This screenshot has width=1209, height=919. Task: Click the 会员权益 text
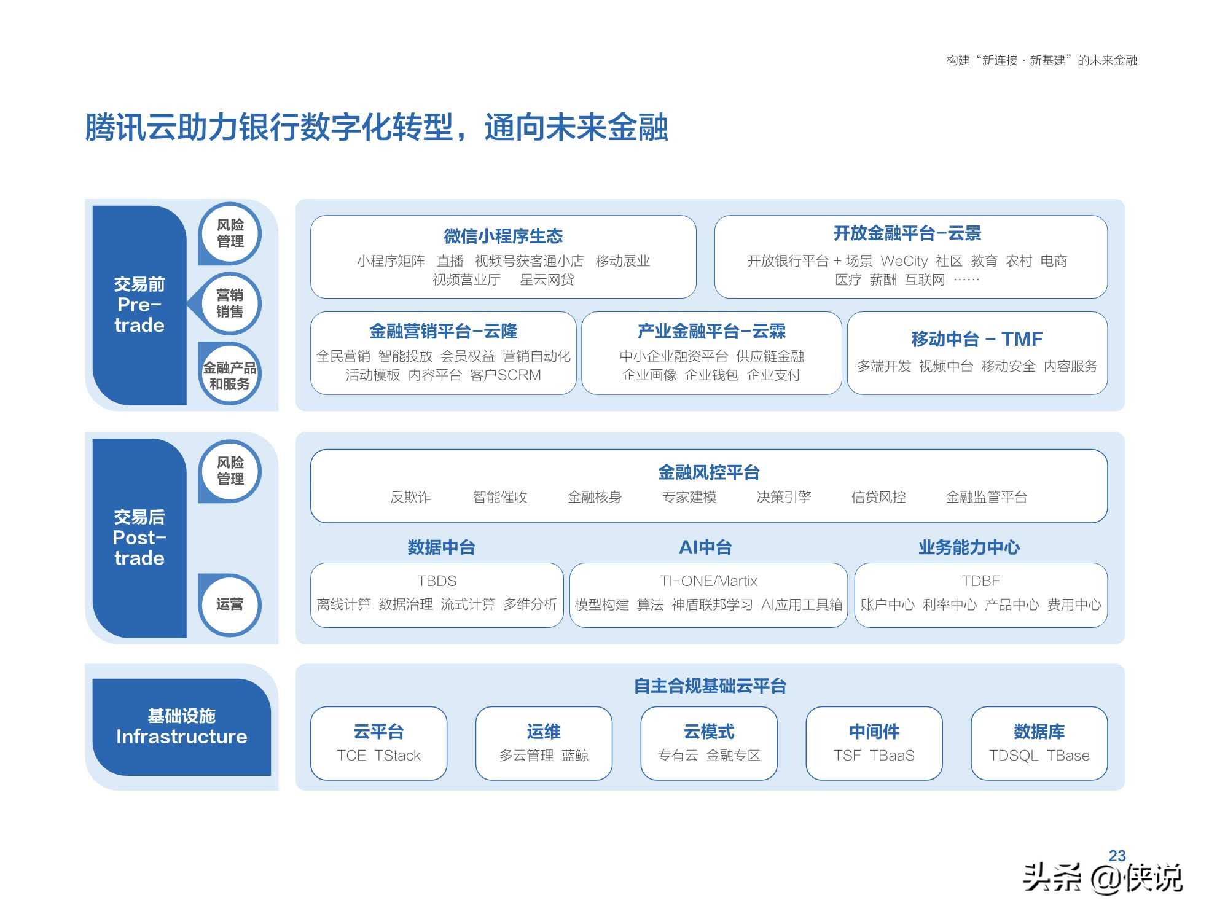point(468,356)
